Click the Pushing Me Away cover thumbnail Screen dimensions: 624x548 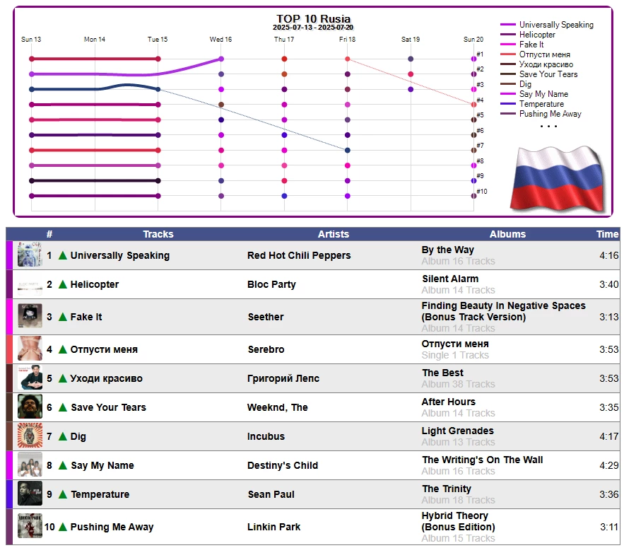[x=30, y=527]
